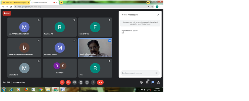Screen dimensions: 249x101
Task: Toggle the microphone mute button
Action: pyautogui.click(x=62, y=82)
